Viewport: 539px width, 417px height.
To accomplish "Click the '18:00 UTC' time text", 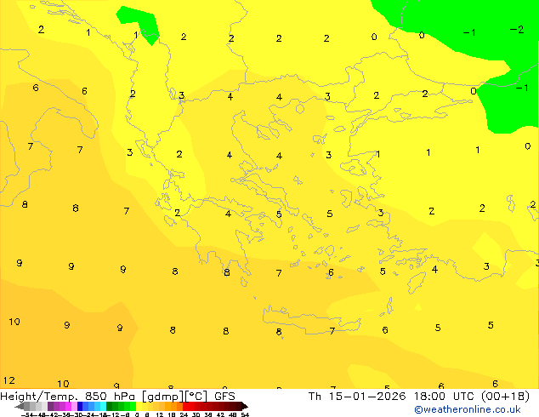I will pyautogui.click(x=444, y=397).
